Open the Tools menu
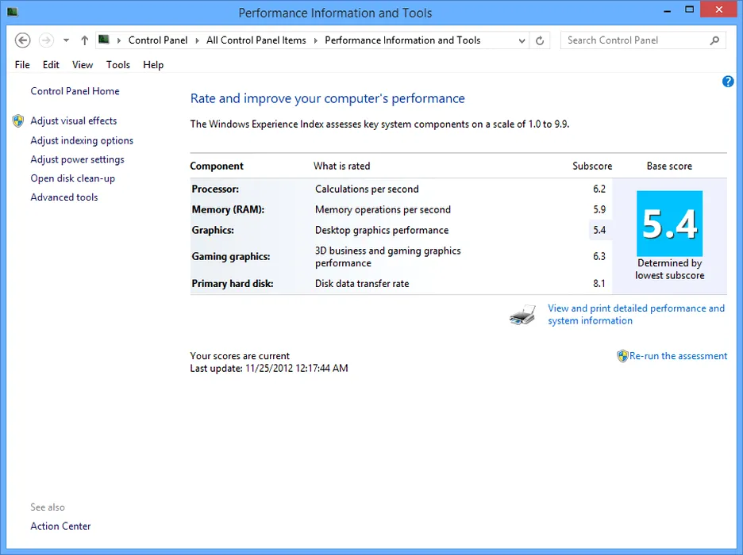The image size is (743, 555). pos(118,65)
